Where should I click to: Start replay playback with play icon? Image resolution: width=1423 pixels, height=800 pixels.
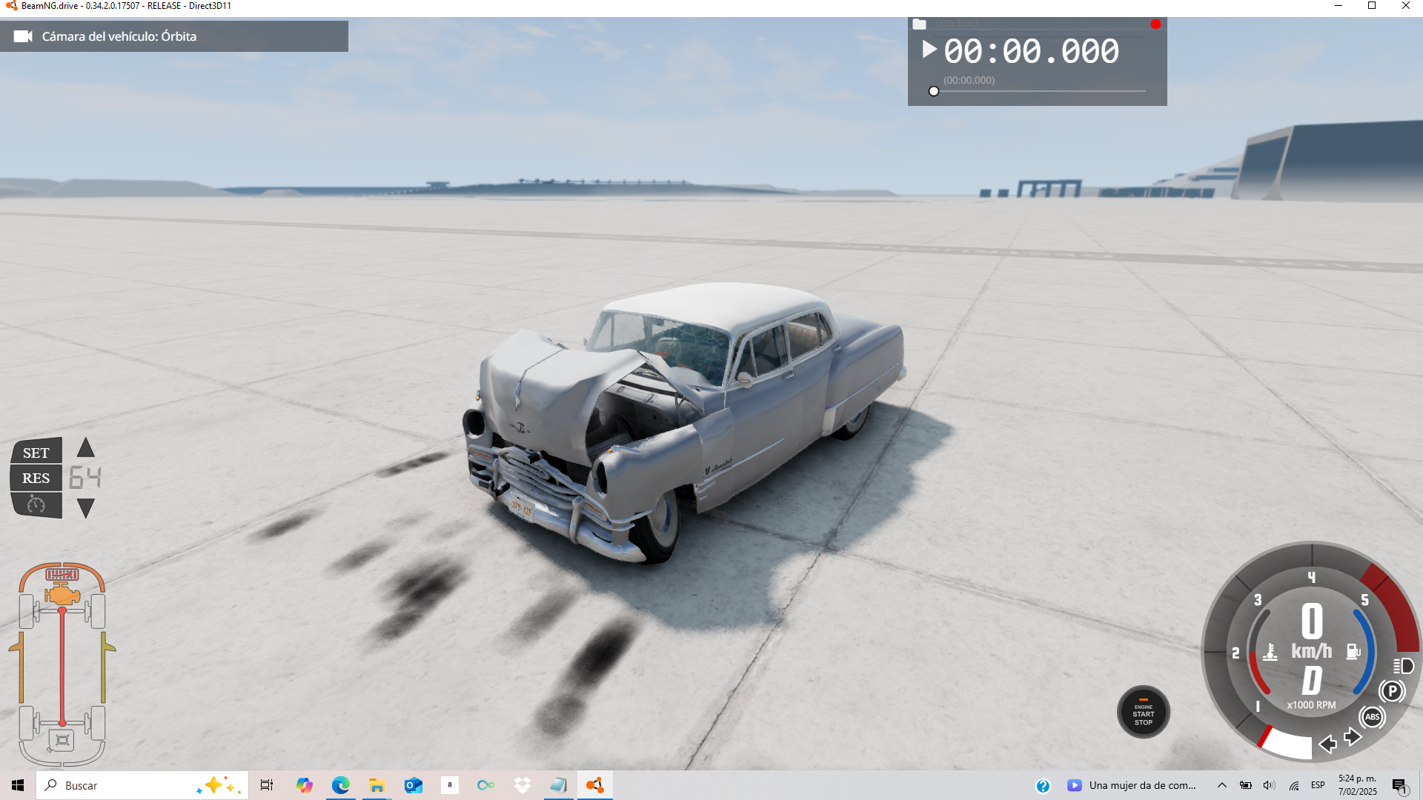[929, 50]
